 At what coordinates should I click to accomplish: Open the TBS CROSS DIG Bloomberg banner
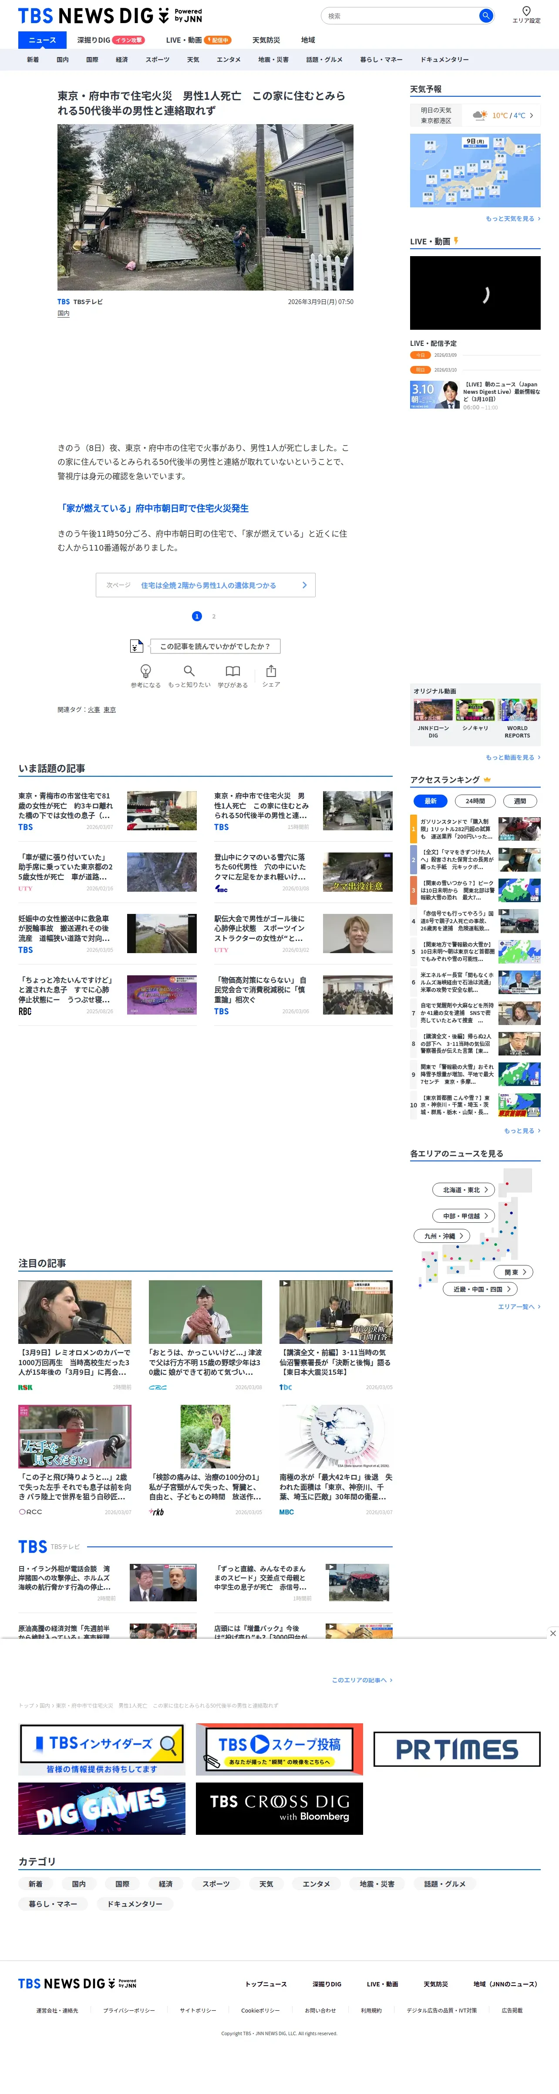click(x=279, y=1809)
